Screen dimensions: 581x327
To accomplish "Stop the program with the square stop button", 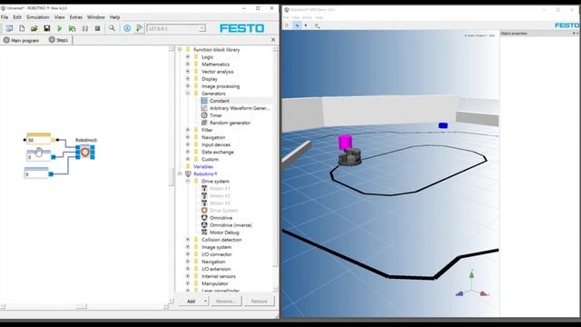I will [x=97, y=28].
